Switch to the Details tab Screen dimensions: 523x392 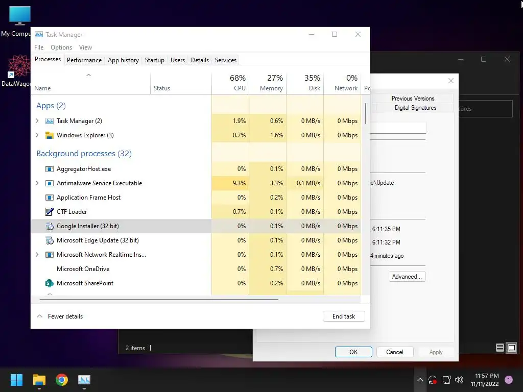[x=200, y=60]
